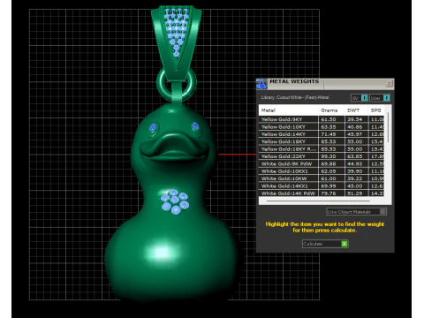Viewport: 424px width, 318px height.
Task: Sort by the Metal column header
Action: click(289, 110)
